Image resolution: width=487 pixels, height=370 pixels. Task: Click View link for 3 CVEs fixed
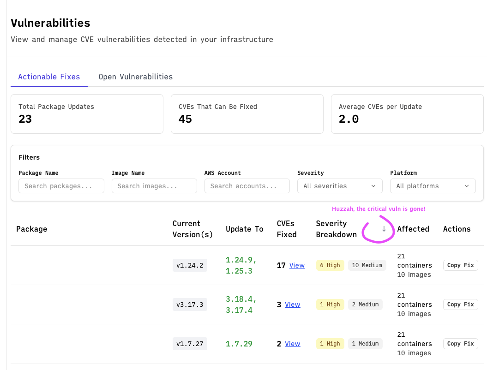(292, 304)
